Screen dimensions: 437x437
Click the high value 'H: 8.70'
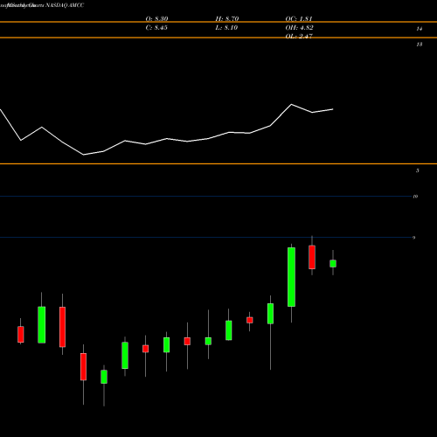227,19
